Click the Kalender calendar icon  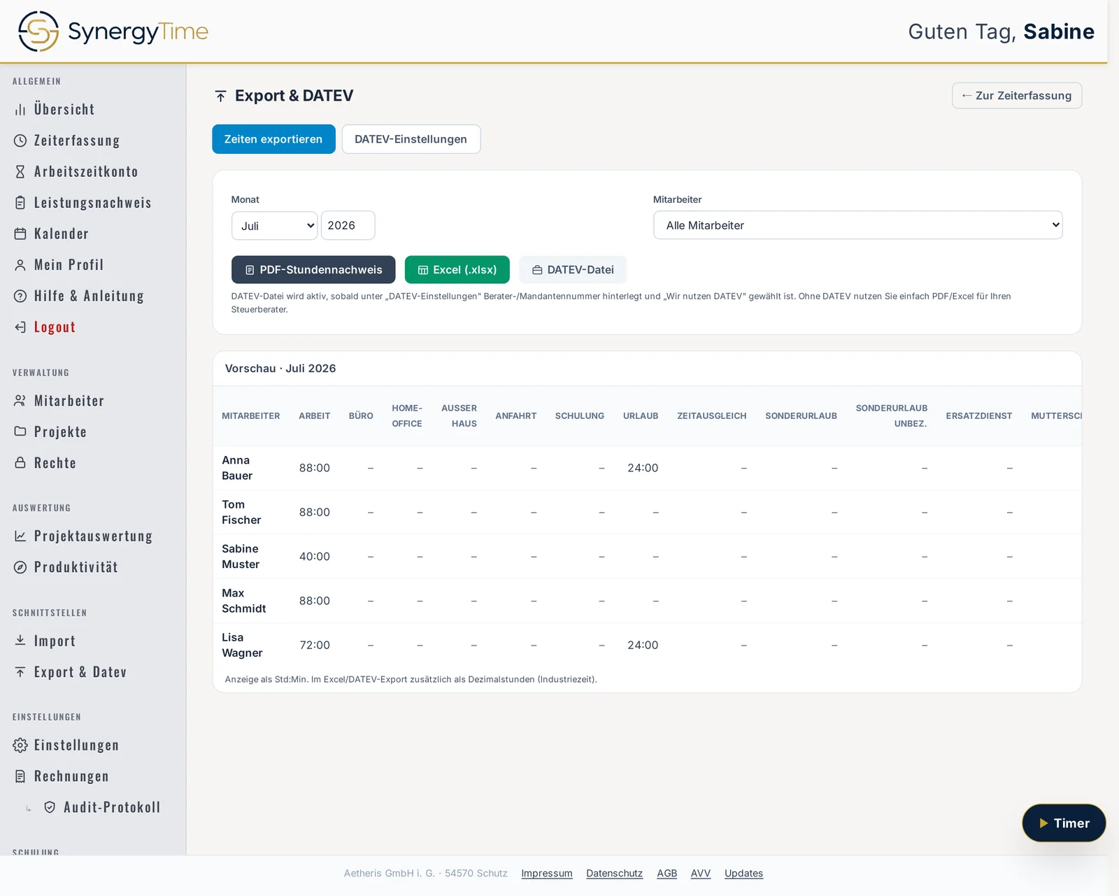[20, 234]
